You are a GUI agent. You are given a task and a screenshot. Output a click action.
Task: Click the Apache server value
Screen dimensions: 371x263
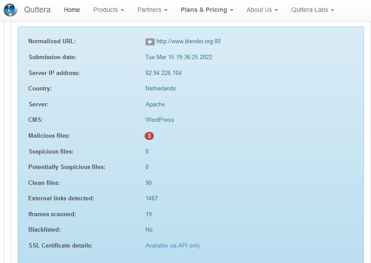pos(155,104)
